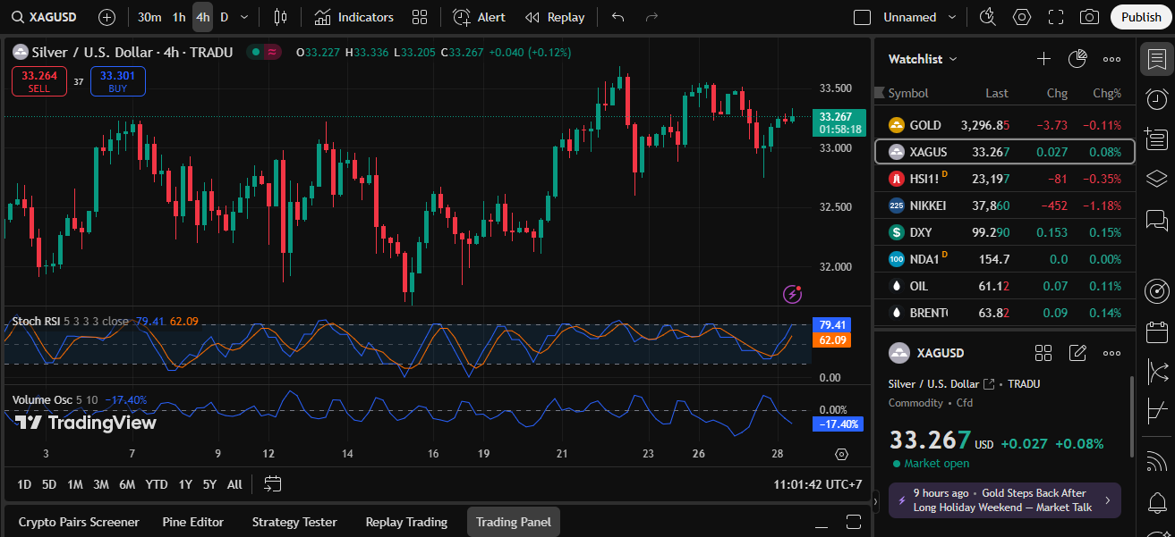
Task: Create a new Alert
Action: pyautogui.click(x=480, y=17)
